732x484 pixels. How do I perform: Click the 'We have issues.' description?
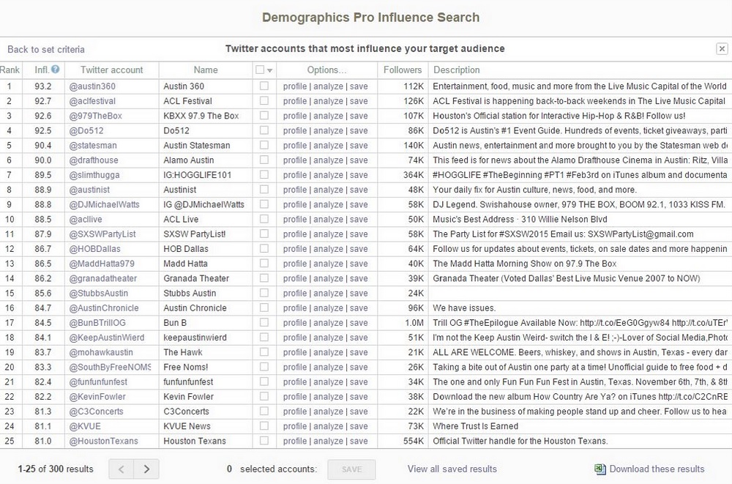(x=464, y=308)
